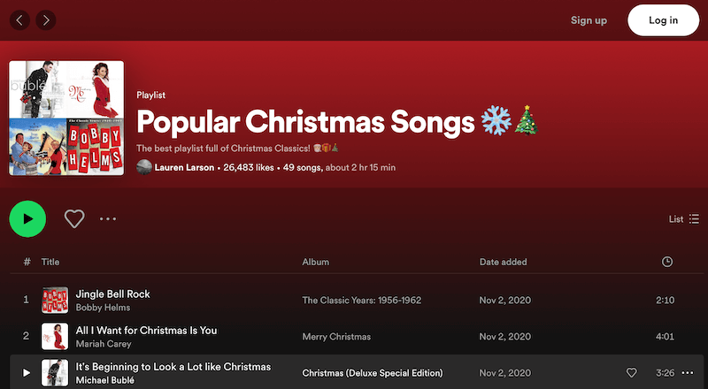Screen dimensions: 708x389
Task: Open the Mariah Carey artist link
Action: click(x=104, y=344)
